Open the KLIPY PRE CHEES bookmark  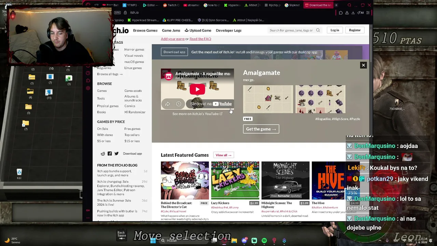(178, 20)
